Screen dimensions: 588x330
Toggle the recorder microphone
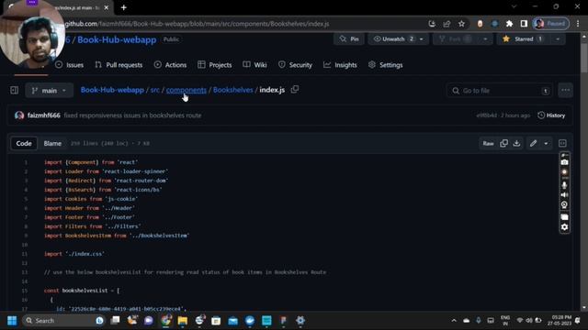564,185
